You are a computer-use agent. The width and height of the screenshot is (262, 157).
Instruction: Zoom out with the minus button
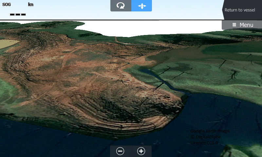tap(120, 151)
